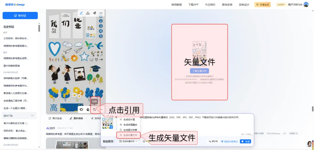Click 开通会员 membership button
Image resolution: width=314 pixels, height=150 pixels.
point(262,5)
